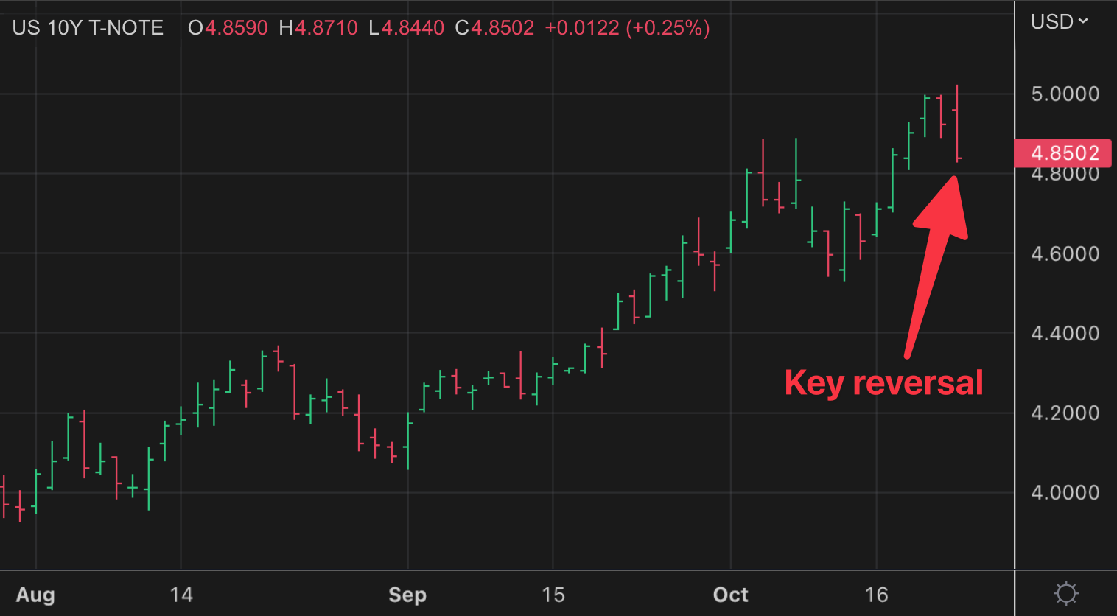Select the C4.8502 close value
Viewport: 1117px width, 616px height.
pos(495,27)
